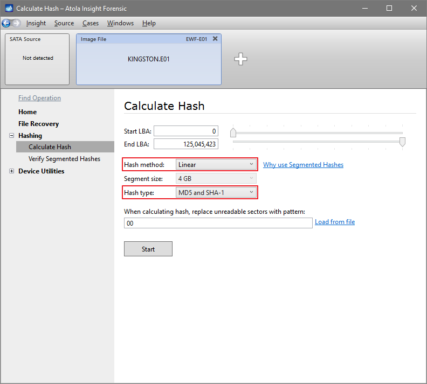Close the KINGSTON.E01 image file tab

pyautogui.click(x=215, y=39)
